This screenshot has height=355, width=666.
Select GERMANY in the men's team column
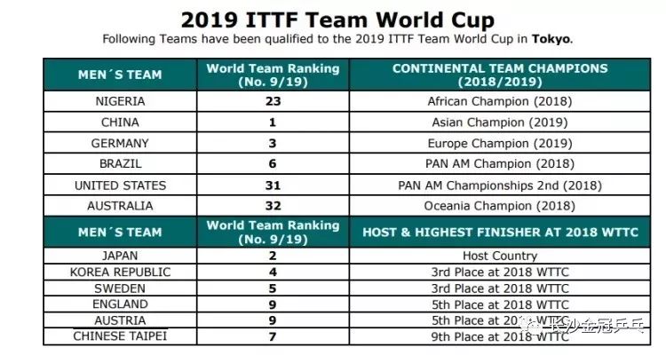(x=120, y=143)
